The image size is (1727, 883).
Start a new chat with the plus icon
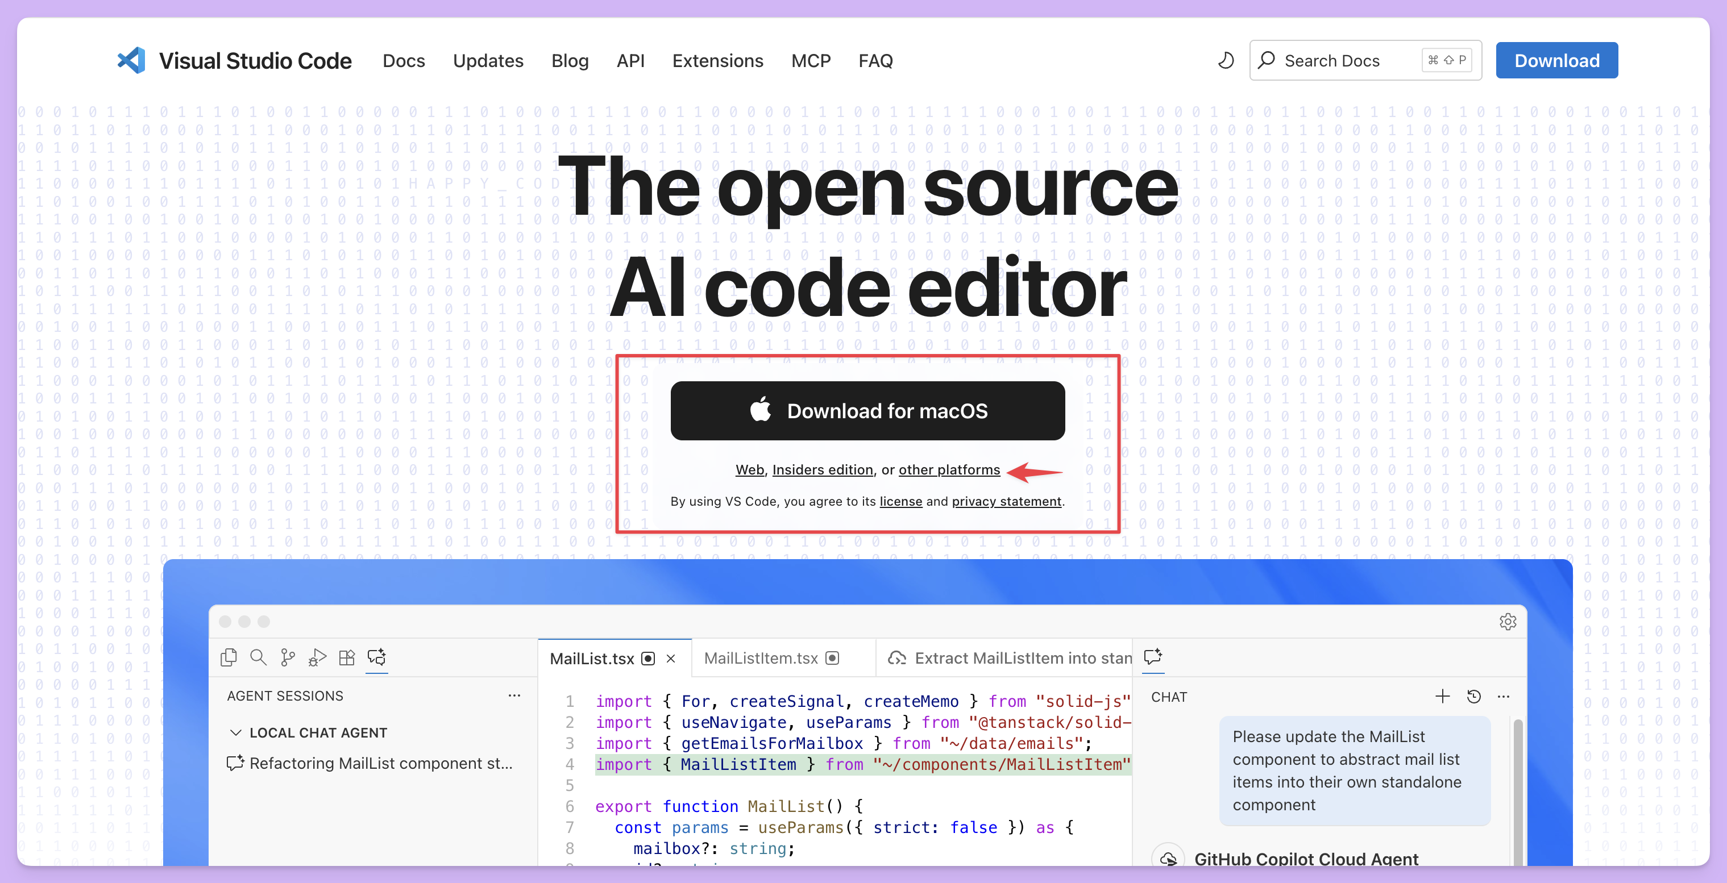click(1443, 696)
